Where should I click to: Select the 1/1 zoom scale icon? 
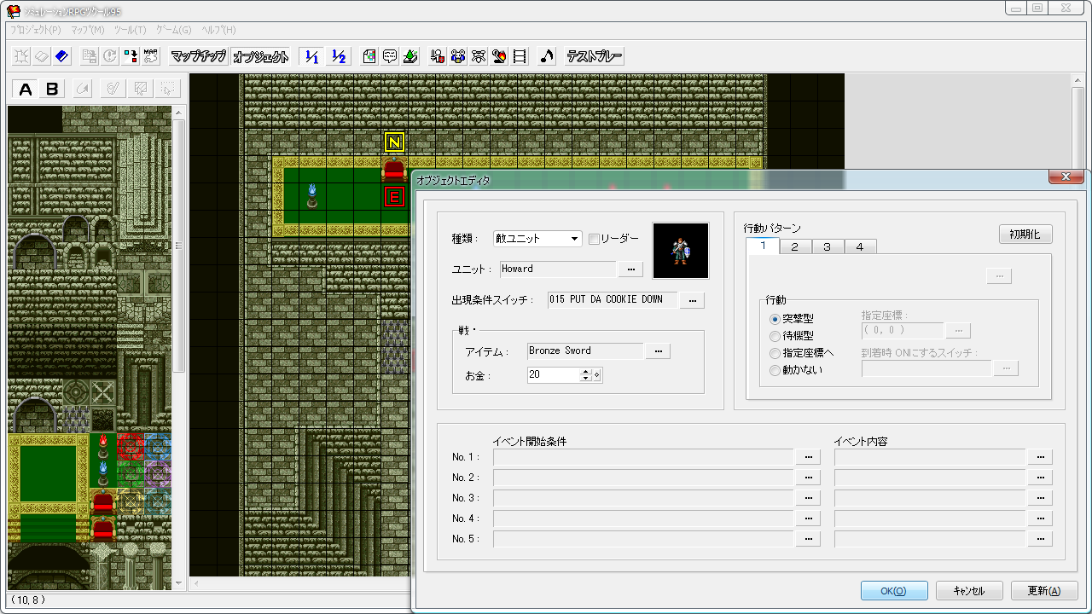pyautogui.click(x=311, y=57)
